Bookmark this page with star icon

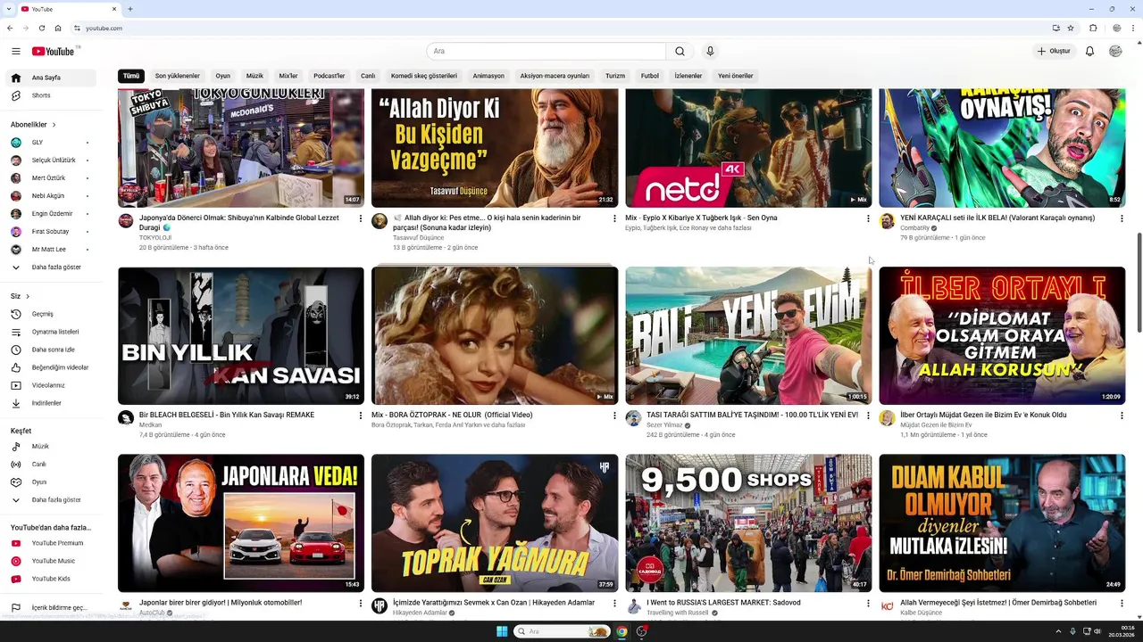[1071, 29]
